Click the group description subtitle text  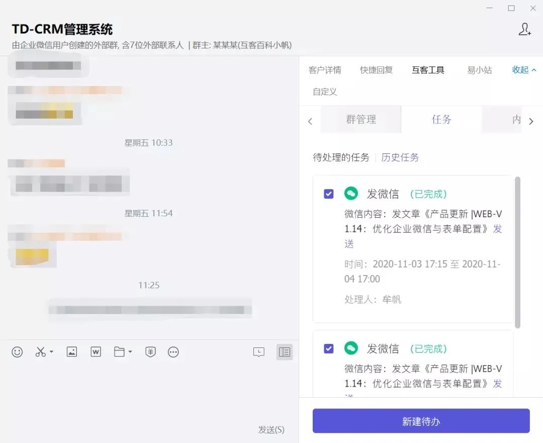152,45
